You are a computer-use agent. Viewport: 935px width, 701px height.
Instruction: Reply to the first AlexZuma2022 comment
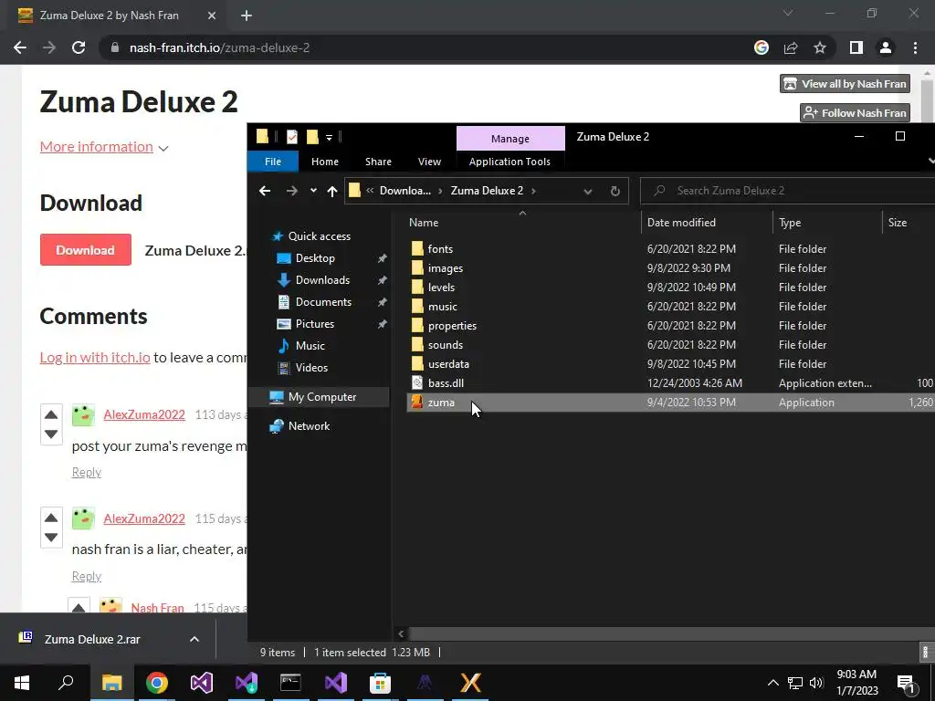click(x=87, y=472)
